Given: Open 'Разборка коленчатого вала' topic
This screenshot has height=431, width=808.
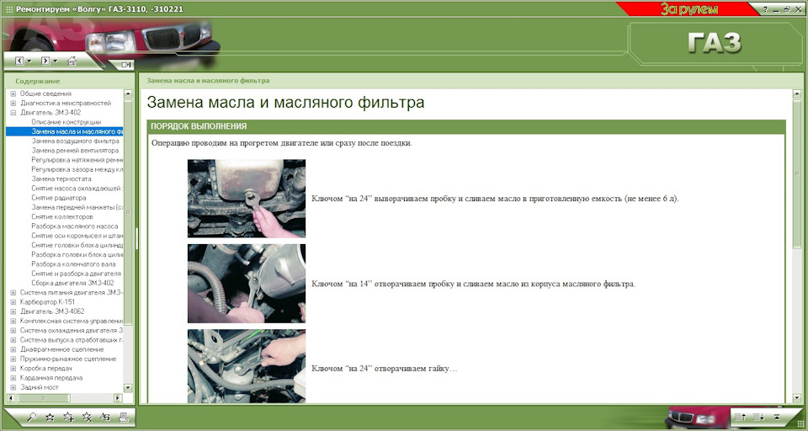Looking at the screenshot, I should click(73, 264).
